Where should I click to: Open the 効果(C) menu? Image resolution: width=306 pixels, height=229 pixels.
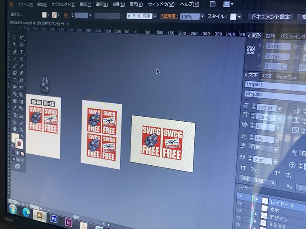pos(119,4)
